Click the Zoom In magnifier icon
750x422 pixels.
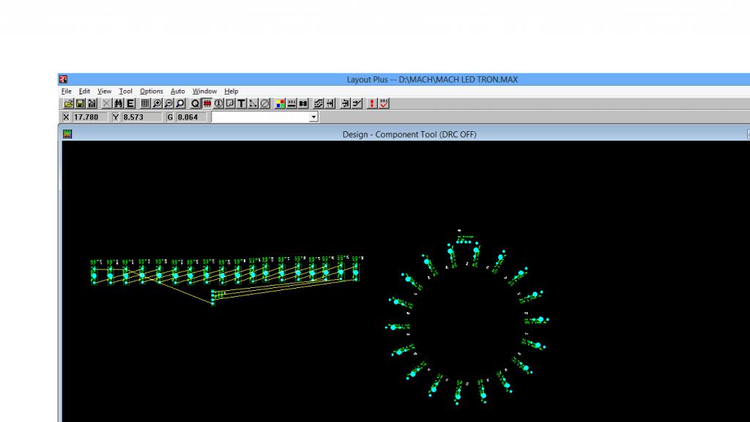(x=157, y=103)
